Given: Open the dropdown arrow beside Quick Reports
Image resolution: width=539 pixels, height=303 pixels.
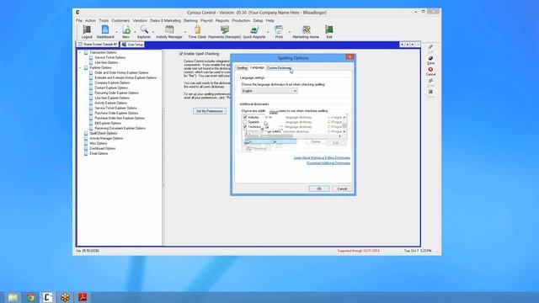Looking at the screenshot, I should tap(268, 32).
